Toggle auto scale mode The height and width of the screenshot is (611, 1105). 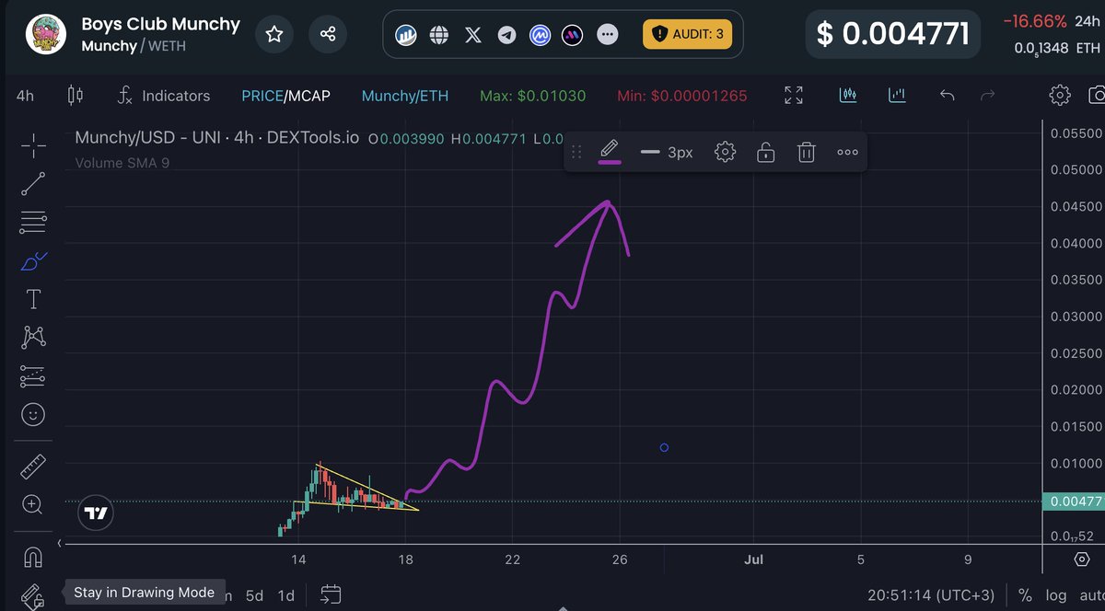(1091, 595)
